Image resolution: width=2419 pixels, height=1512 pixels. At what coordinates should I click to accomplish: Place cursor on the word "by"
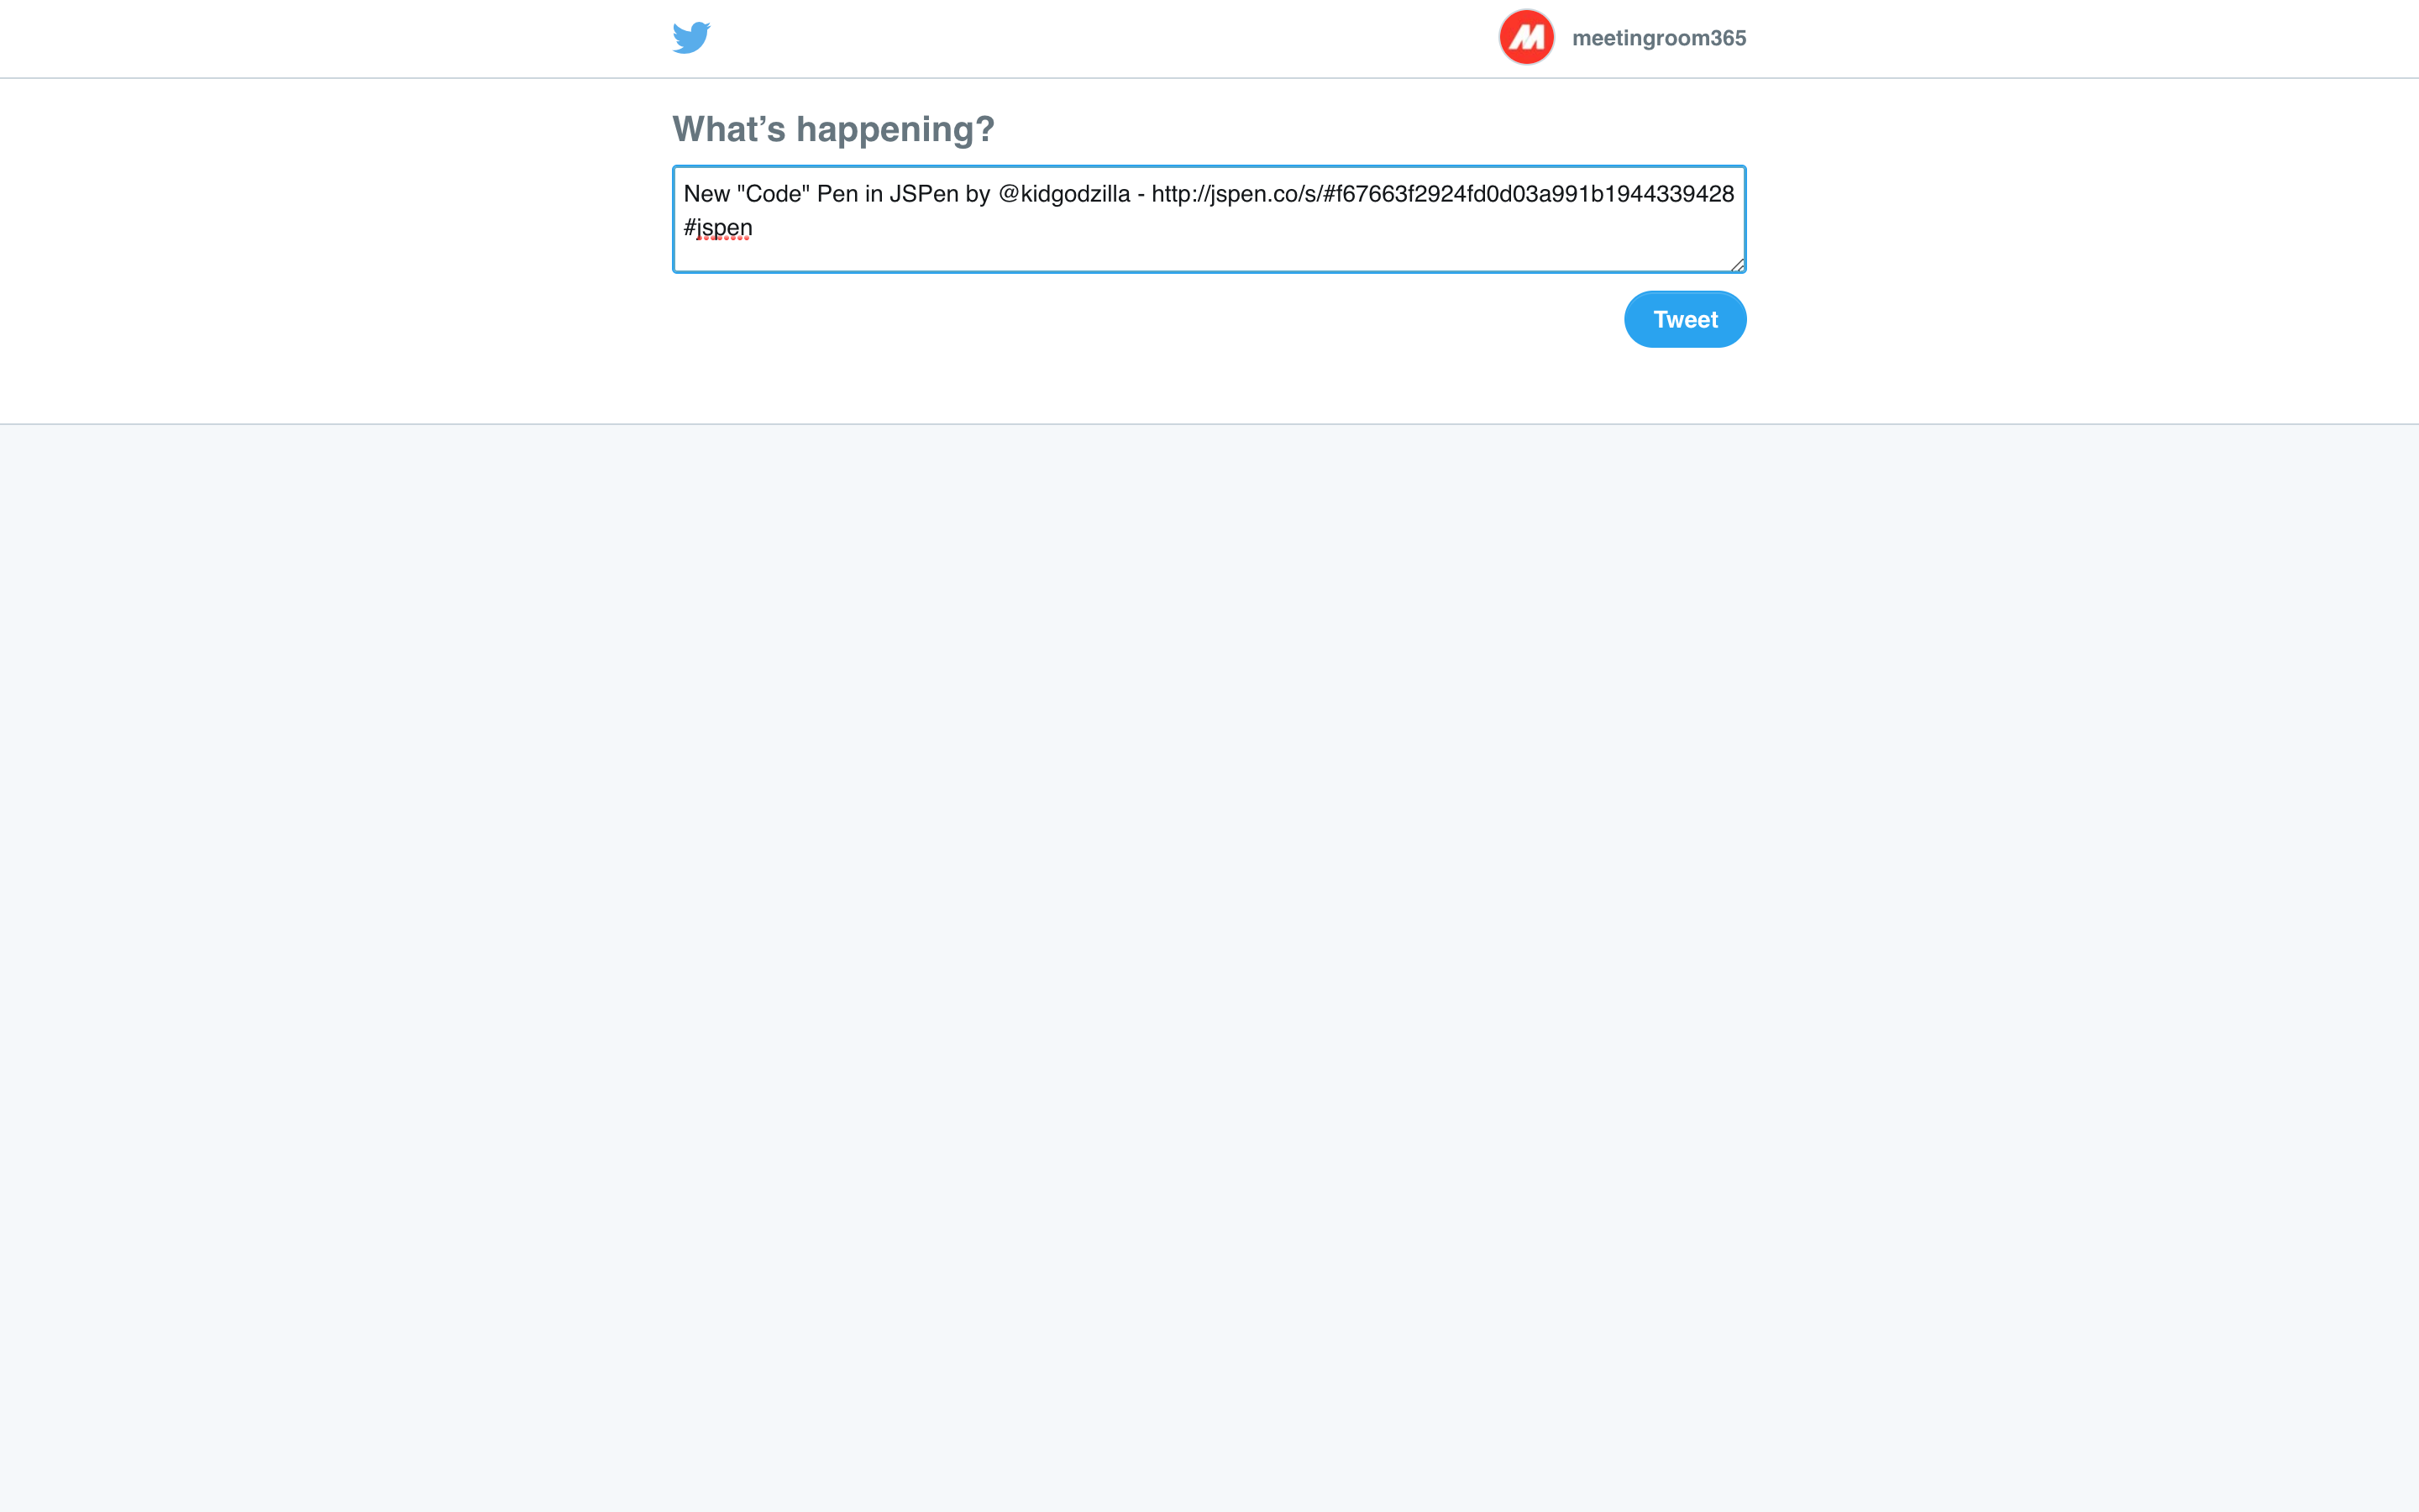click(x=978, y=194)
